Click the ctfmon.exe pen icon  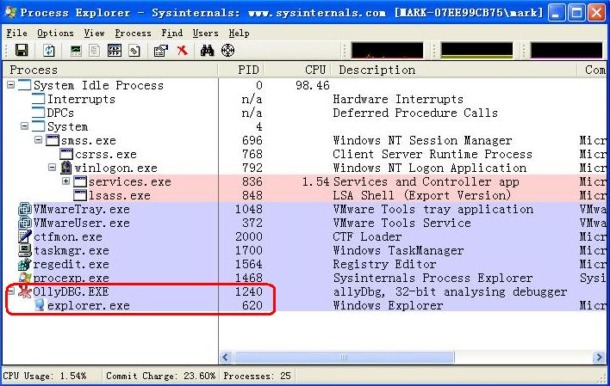(25, 236)
